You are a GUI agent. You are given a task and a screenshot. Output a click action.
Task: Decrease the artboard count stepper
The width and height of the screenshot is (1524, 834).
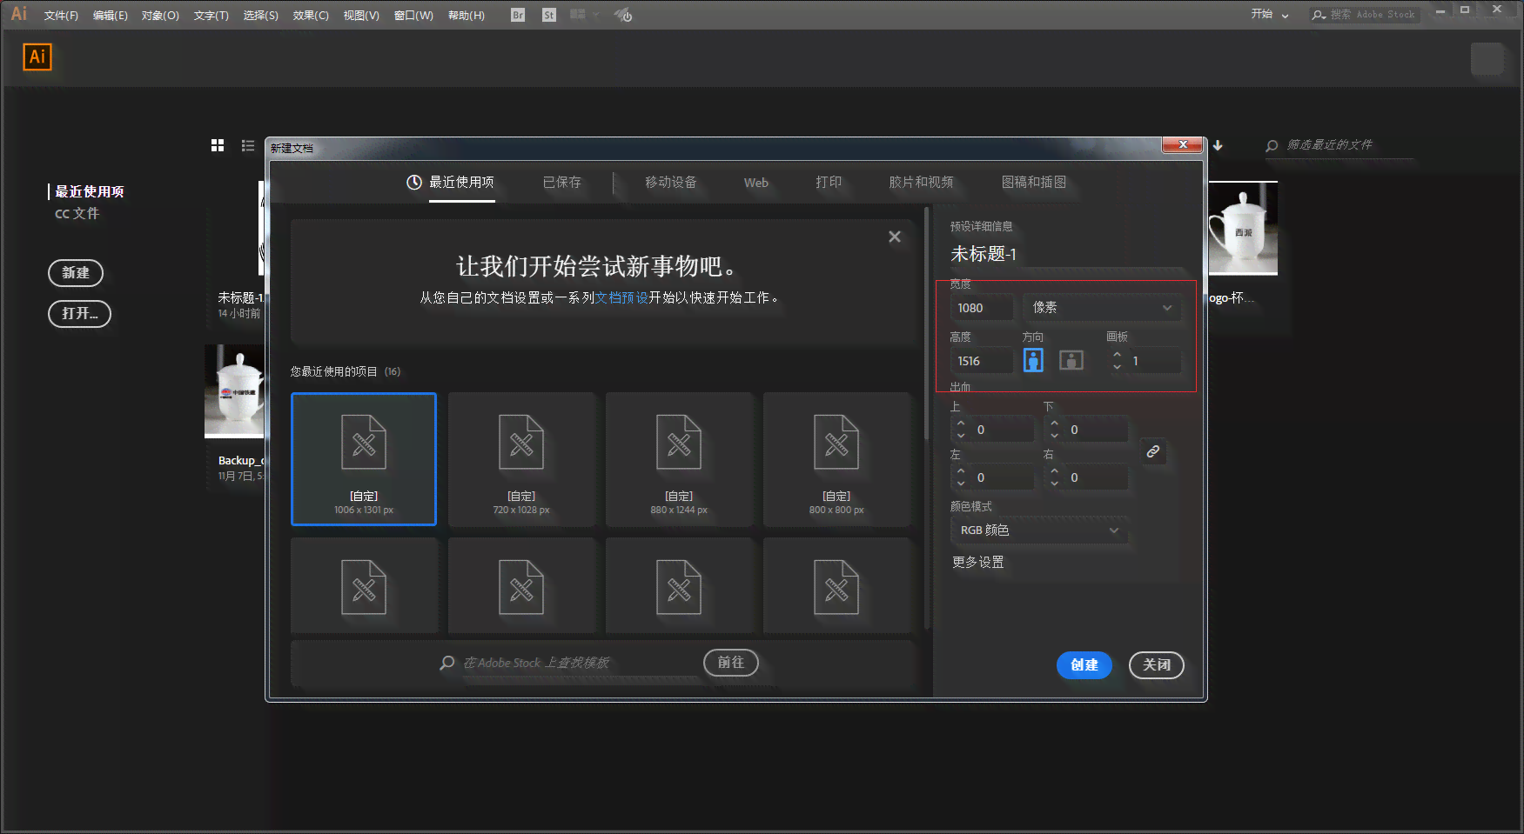1117,367
